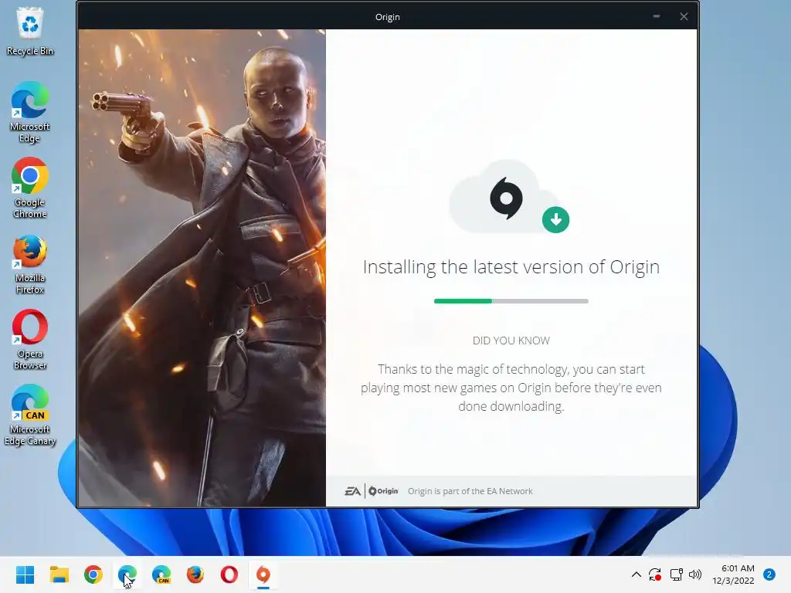Open Microsoft Edge Canary desktop shortcut
The width and height of the screenshot is (791, 593).
[x=30, y=415]
